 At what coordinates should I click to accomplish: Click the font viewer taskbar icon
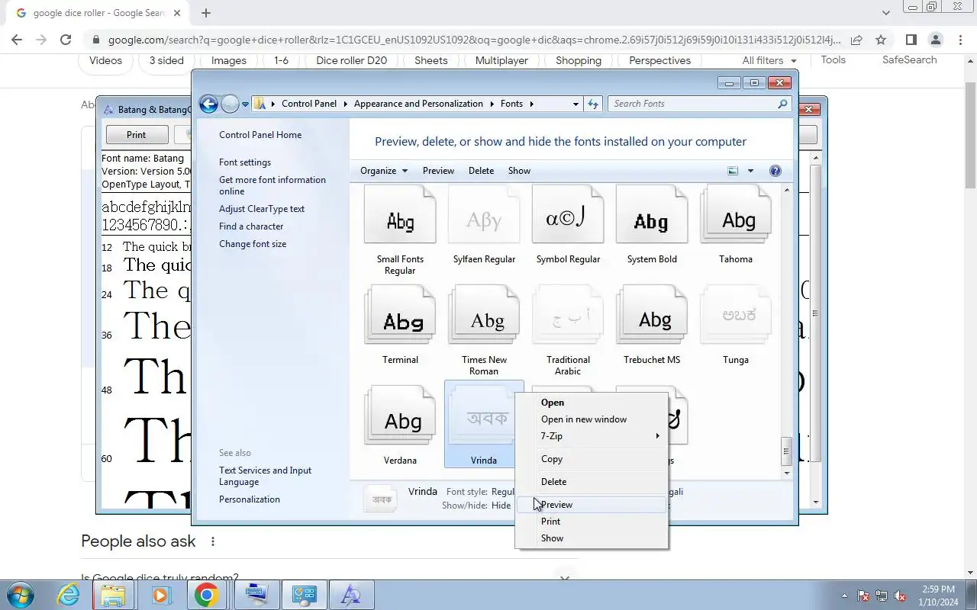[351, 595]
